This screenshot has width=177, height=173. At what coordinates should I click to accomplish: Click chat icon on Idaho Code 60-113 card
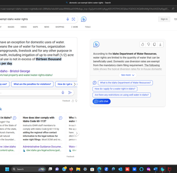[60, 118]
